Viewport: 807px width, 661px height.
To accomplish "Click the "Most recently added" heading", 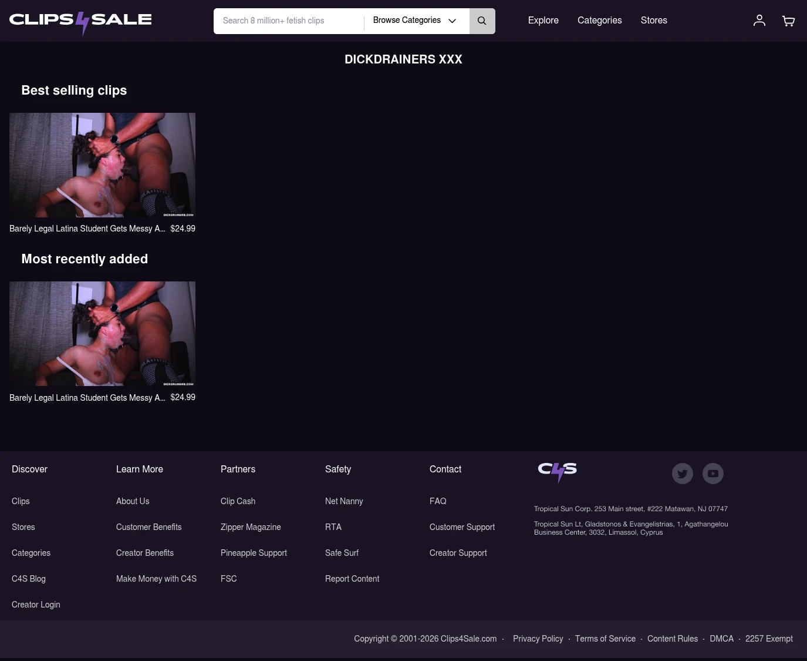I will coord(85,259).
